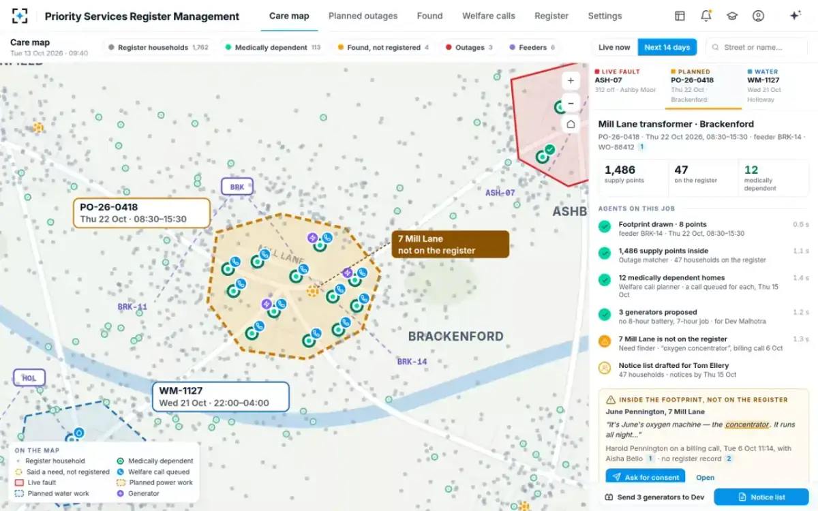The image size is (818, 511).
Task: Click the Open link in the footprint card
Action: [x=706, y=478]
